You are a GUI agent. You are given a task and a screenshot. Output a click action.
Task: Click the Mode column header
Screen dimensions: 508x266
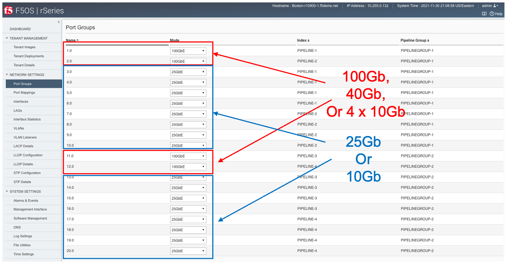click(x=175, y=40)
